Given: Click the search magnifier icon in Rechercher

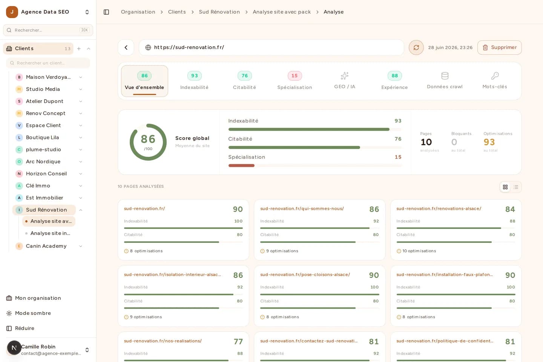Looking at the screenshot, I should pos(9,30).
